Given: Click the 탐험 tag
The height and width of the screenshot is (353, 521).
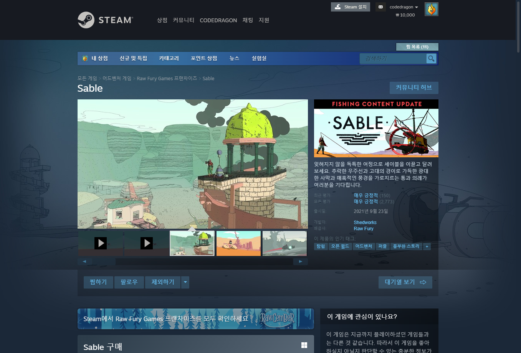Looking at the screenshot, I should pyautogui.click(x=321, y=246).
